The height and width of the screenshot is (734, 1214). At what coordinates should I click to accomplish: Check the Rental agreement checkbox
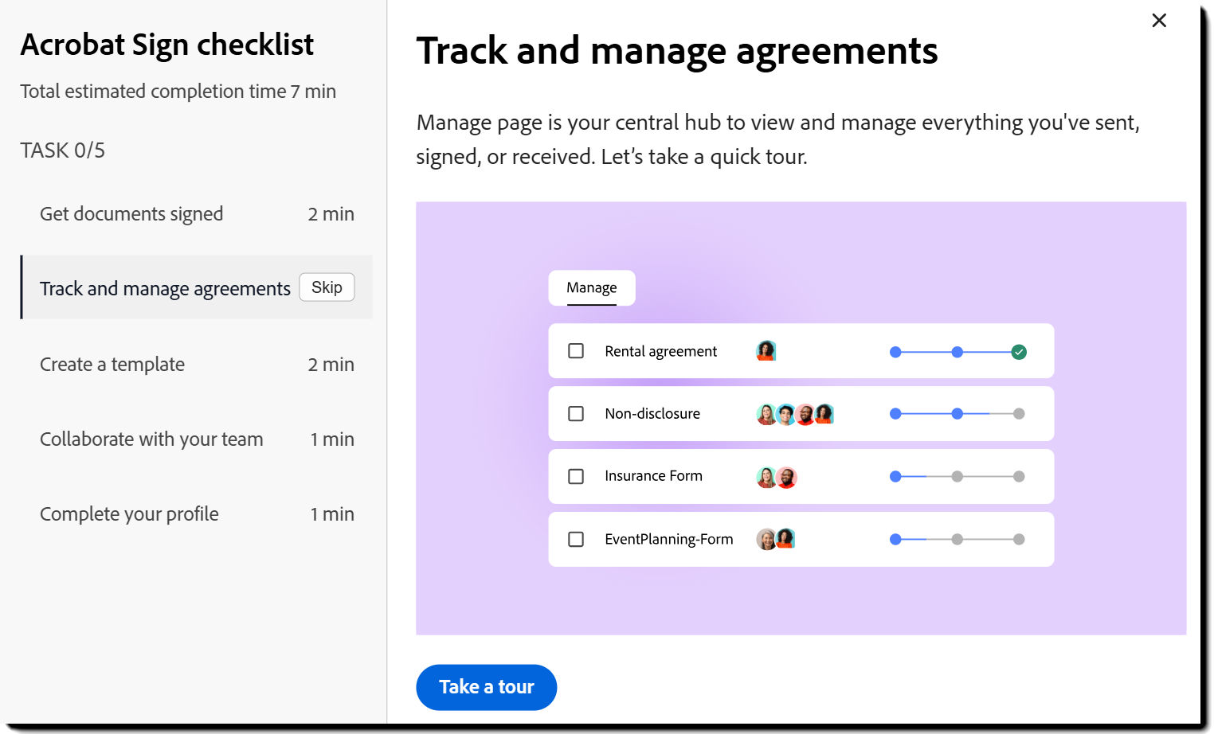(575, 350)
